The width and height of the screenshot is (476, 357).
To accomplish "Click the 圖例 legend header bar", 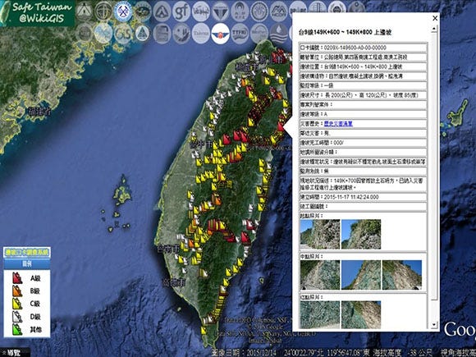I will pos(27,263).
